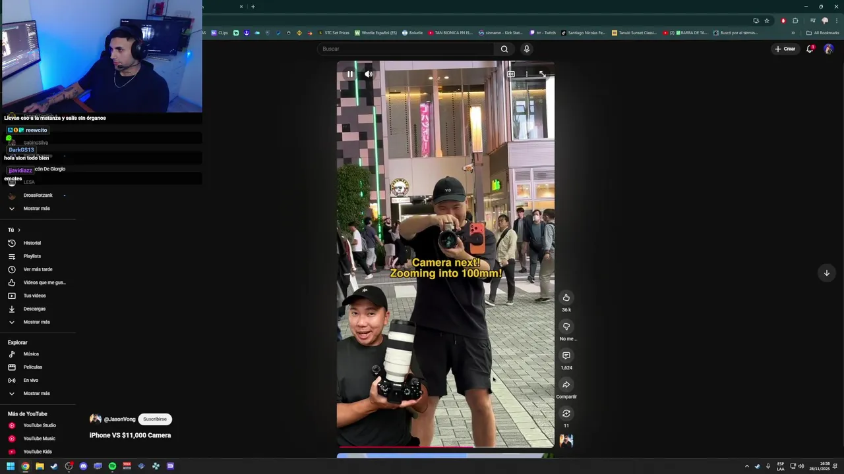This screenshot has width=844, height=474.
Task: Open the taskbar volume control
Action: click(x=801, y=466)
